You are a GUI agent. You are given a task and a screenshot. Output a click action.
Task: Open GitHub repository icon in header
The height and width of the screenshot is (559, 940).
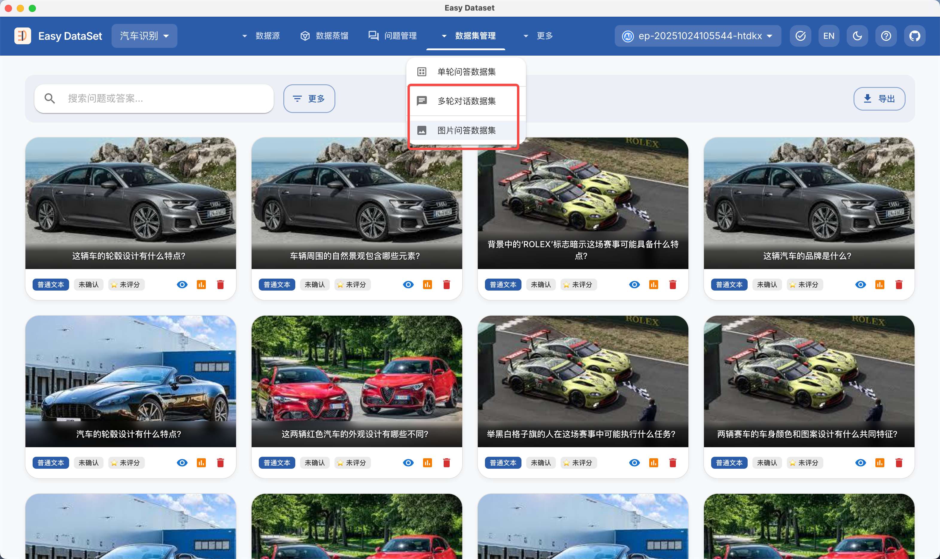pyautogui.click(x=914, y=36)
